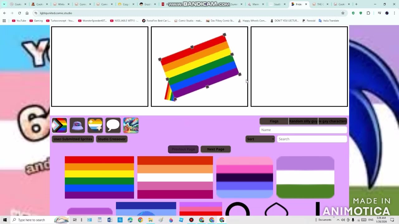Select the third empty comic panel
399x224 pixels.
(x=299, y=67)
